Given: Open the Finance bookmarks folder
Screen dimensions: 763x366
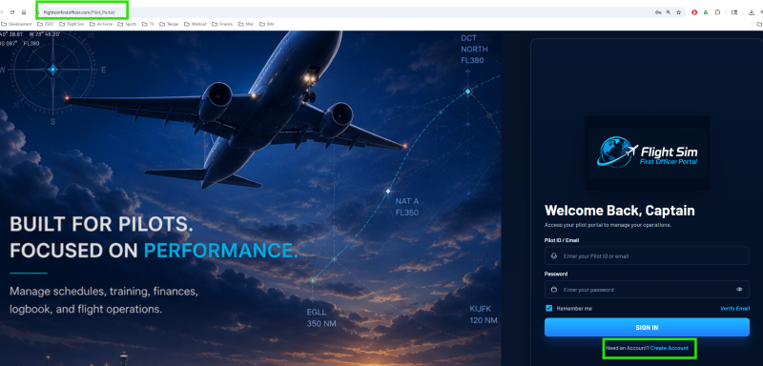Looking at the screenshot, I should [x=223, y=24].
